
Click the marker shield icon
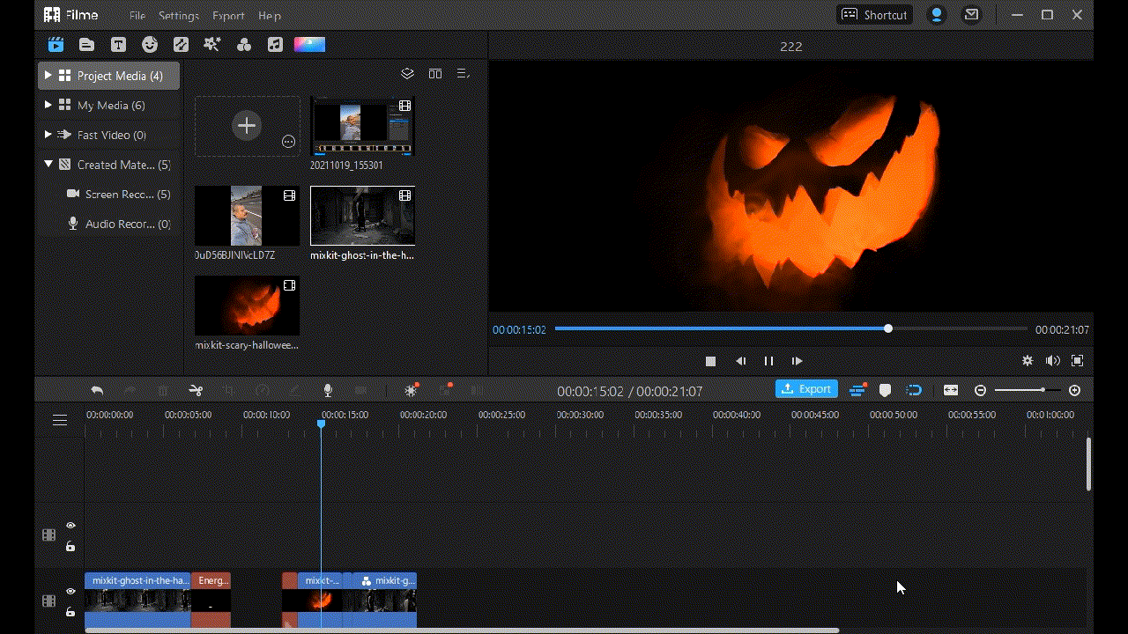pos(886,390)
